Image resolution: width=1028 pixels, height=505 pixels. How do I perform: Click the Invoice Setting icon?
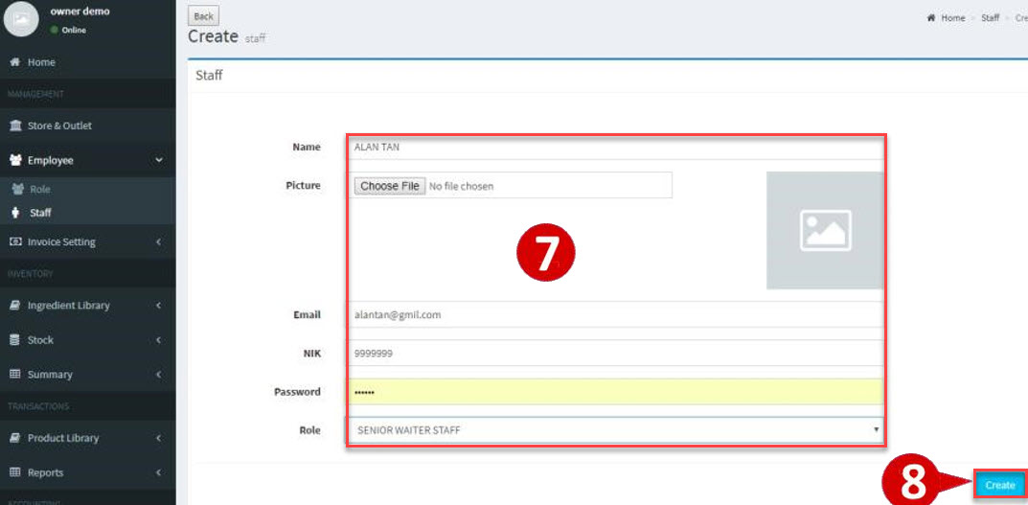tap(15, 242)
